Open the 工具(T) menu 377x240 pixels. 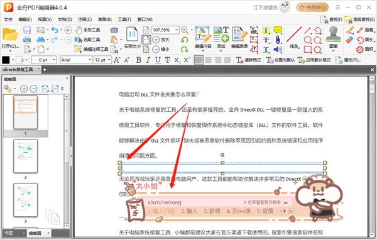pyautogui.click(x=124, y=19)
